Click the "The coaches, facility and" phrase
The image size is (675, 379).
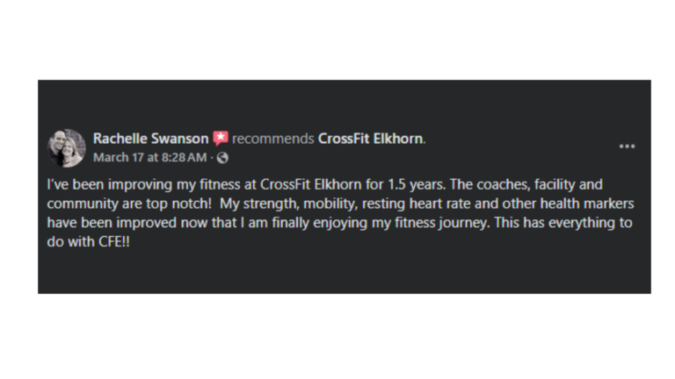(526, 185)
